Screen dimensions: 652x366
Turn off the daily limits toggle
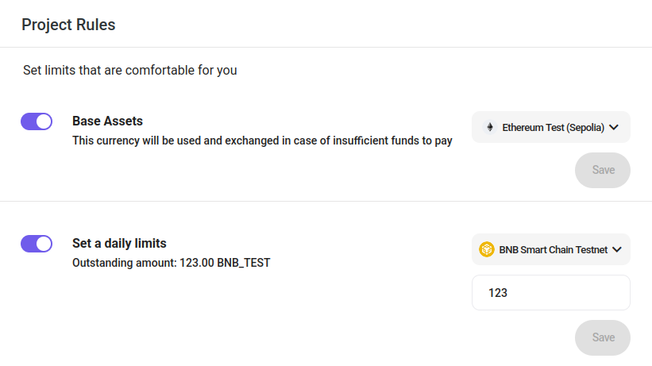pyautogui.click(x=37, y=243)
